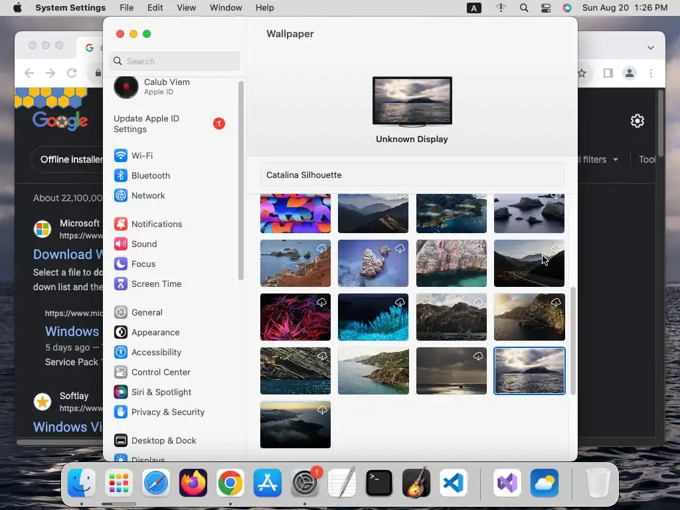Expand Chrome tab search chevron
Image resolution: width=680 pixels, height=510 pixels.
click(651, 47)
